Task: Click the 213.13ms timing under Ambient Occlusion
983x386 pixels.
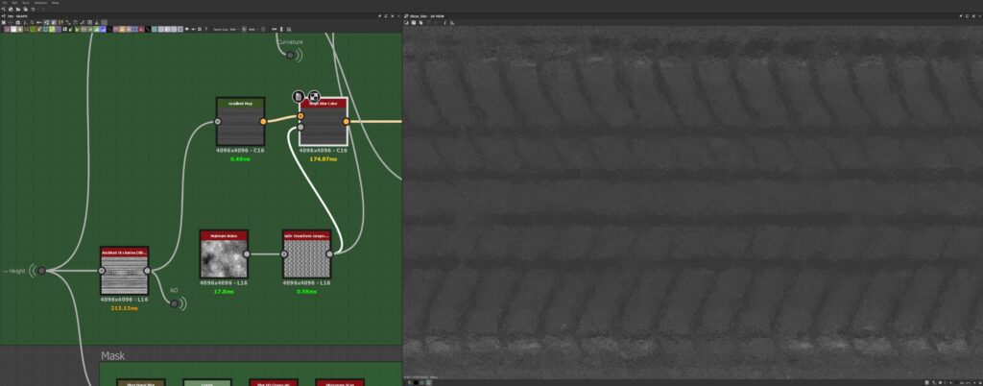Action: point(124,308)
